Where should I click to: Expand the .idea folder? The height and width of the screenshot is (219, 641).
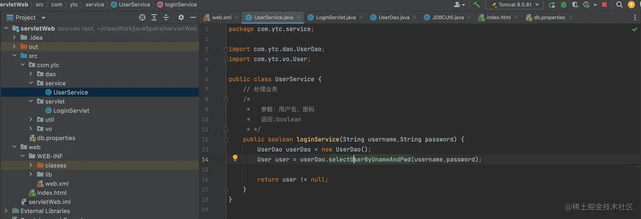[x=14, y=37]
